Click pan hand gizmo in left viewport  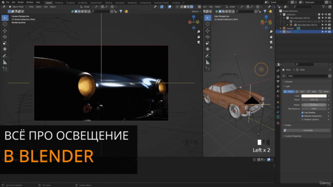coord(199,37)
